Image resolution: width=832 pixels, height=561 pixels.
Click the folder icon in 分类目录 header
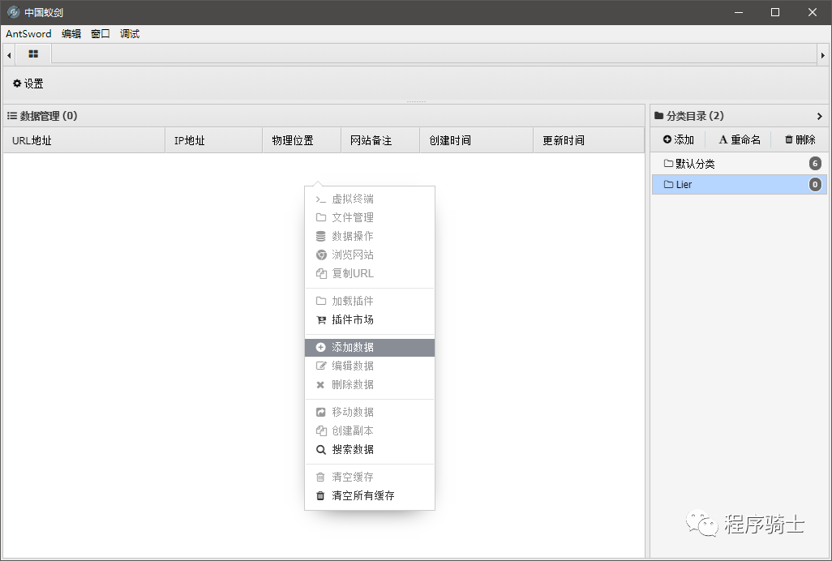coord(659,116)
